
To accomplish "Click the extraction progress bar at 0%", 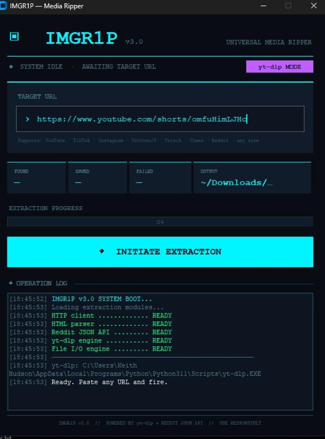I will [160, 222].
